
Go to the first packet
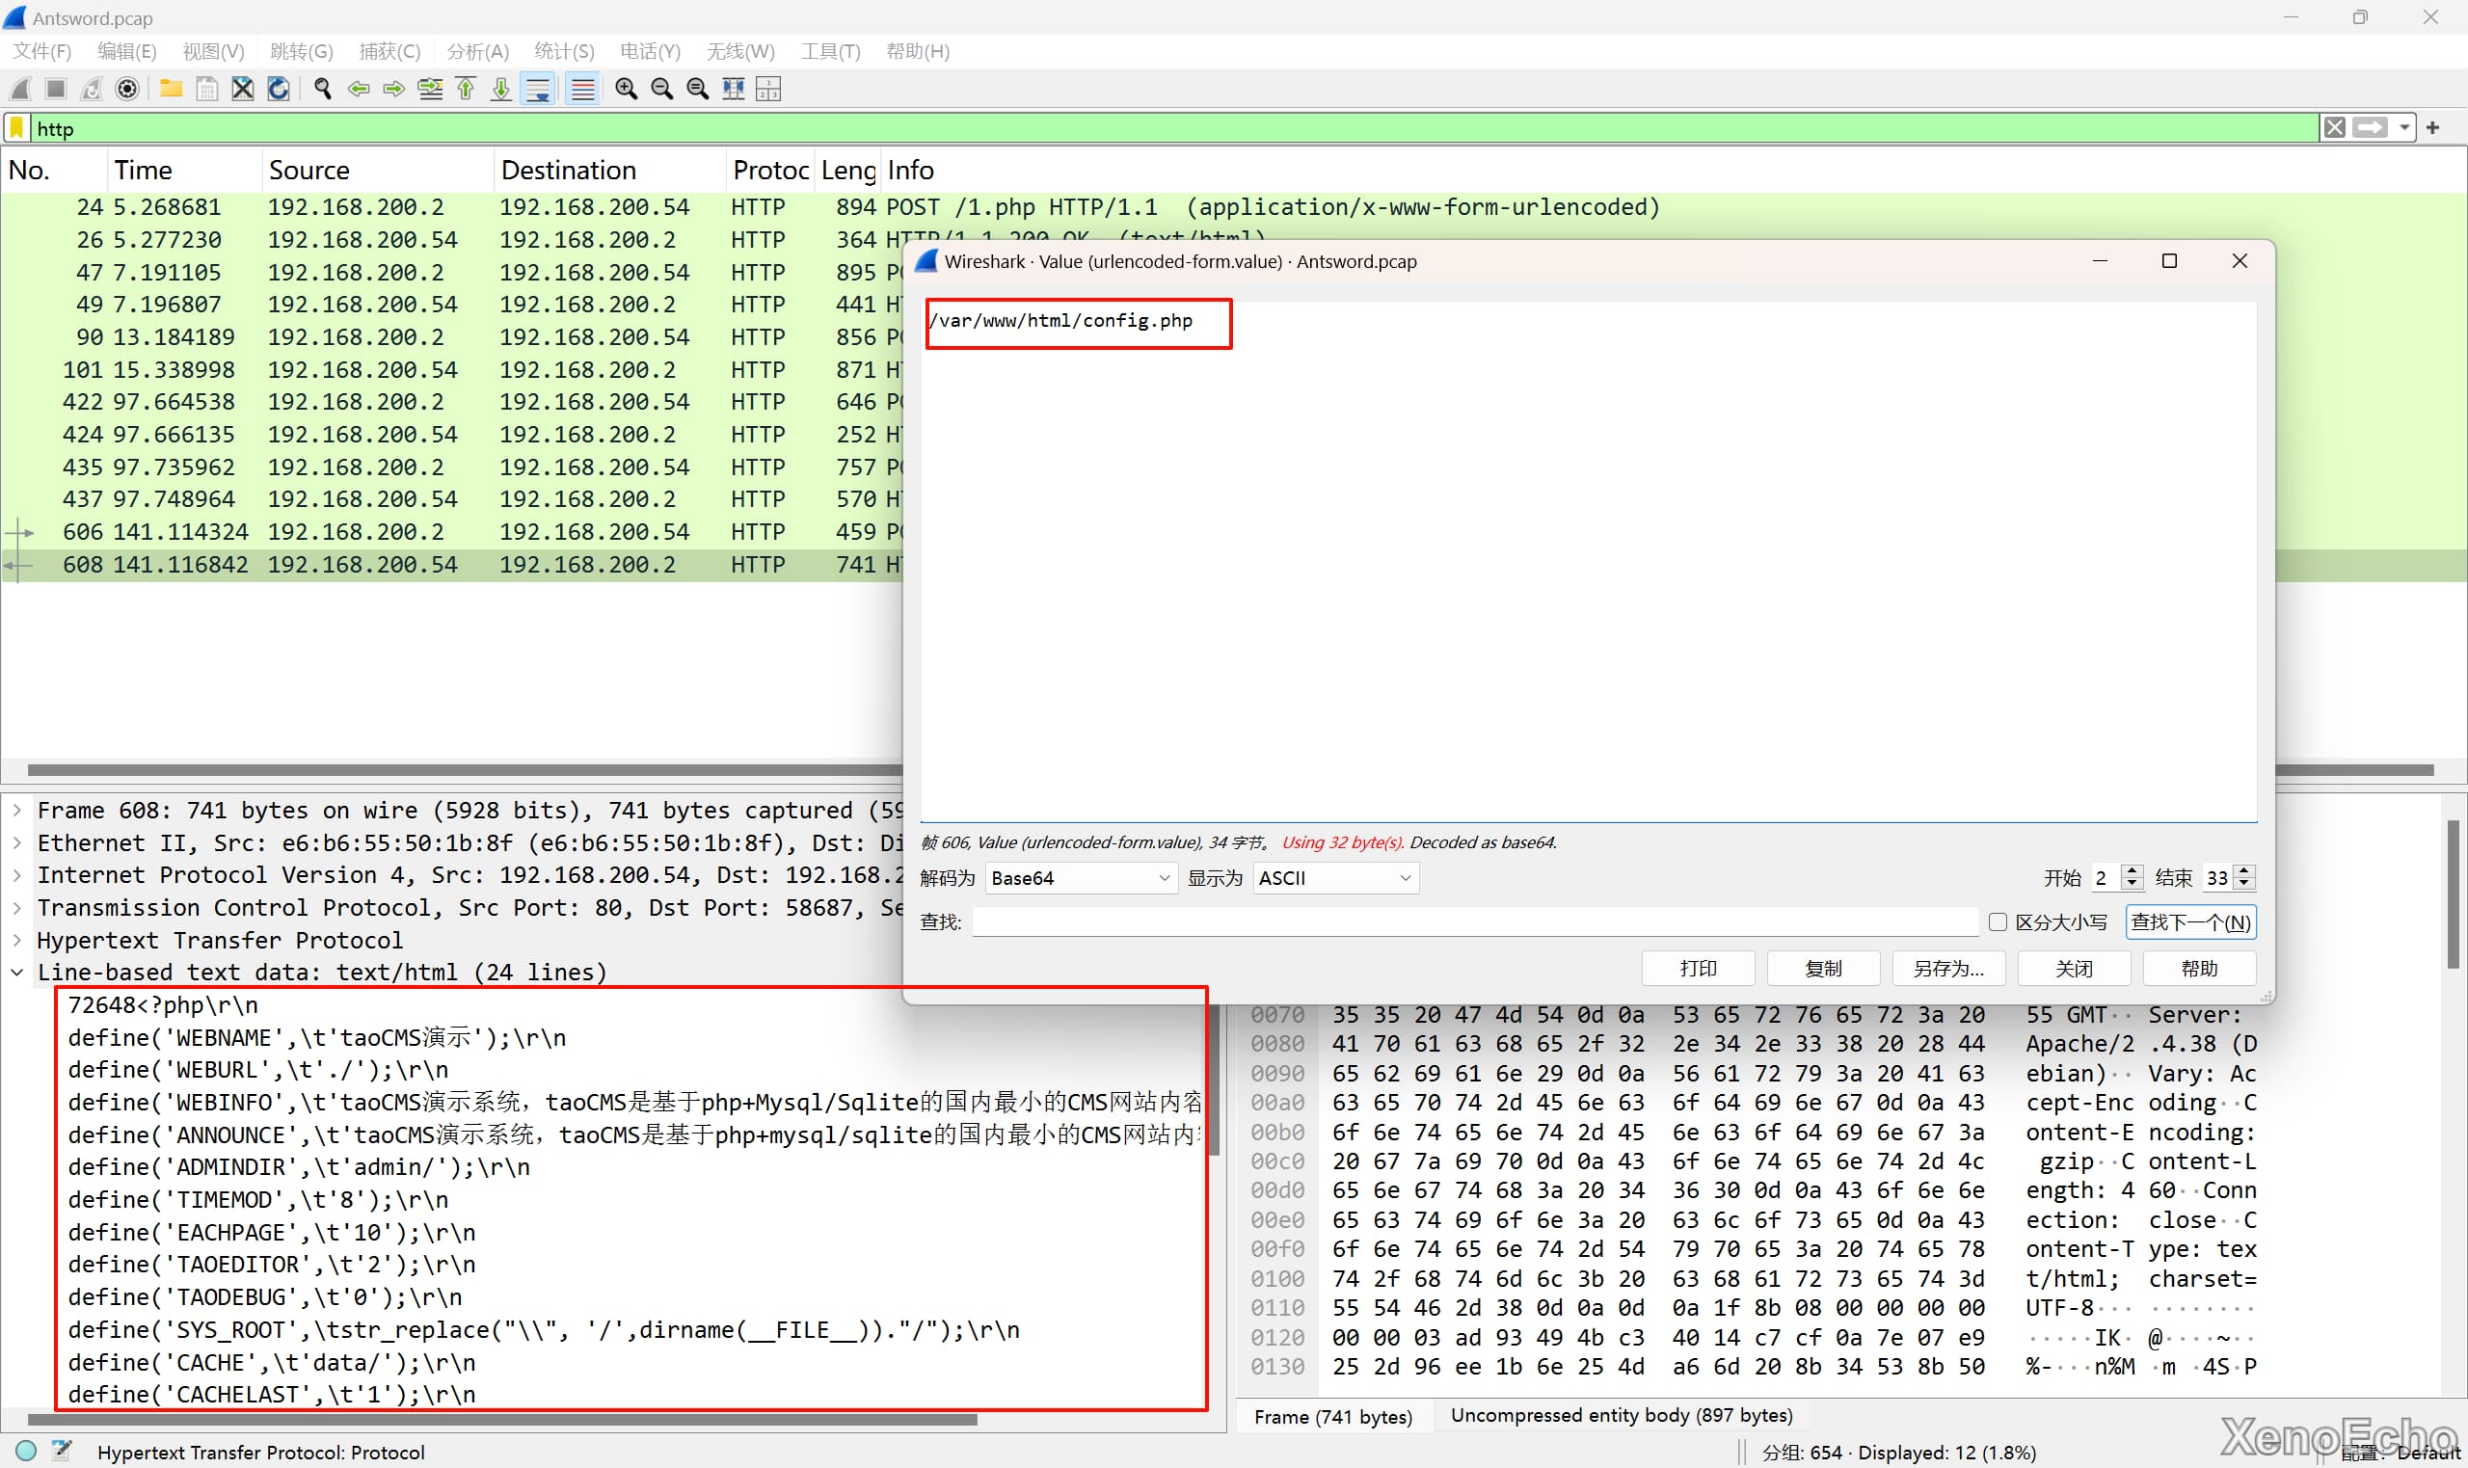pyautogui.click(x=466, y=89)
